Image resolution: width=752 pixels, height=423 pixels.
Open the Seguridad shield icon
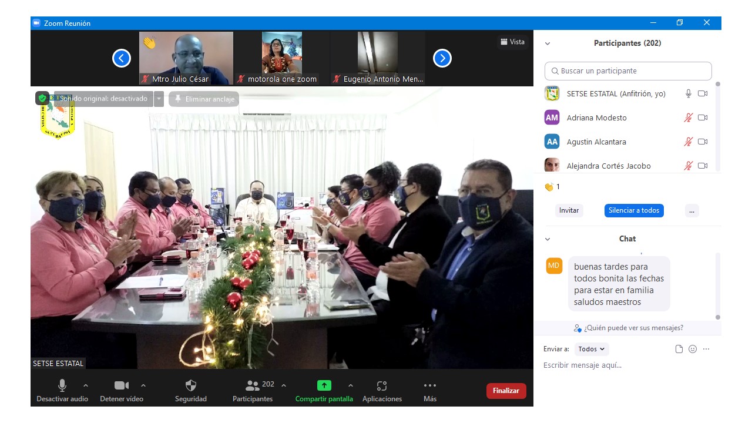tap(191, 385)
